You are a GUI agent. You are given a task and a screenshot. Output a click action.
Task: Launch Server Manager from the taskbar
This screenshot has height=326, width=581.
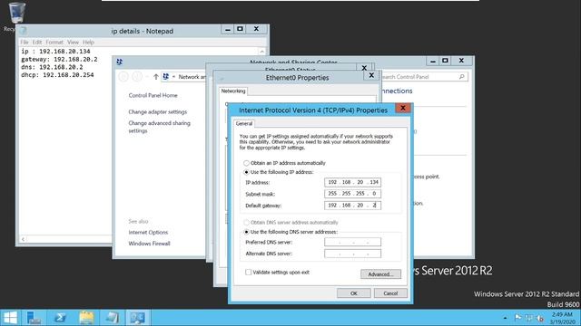coord(34,318)
